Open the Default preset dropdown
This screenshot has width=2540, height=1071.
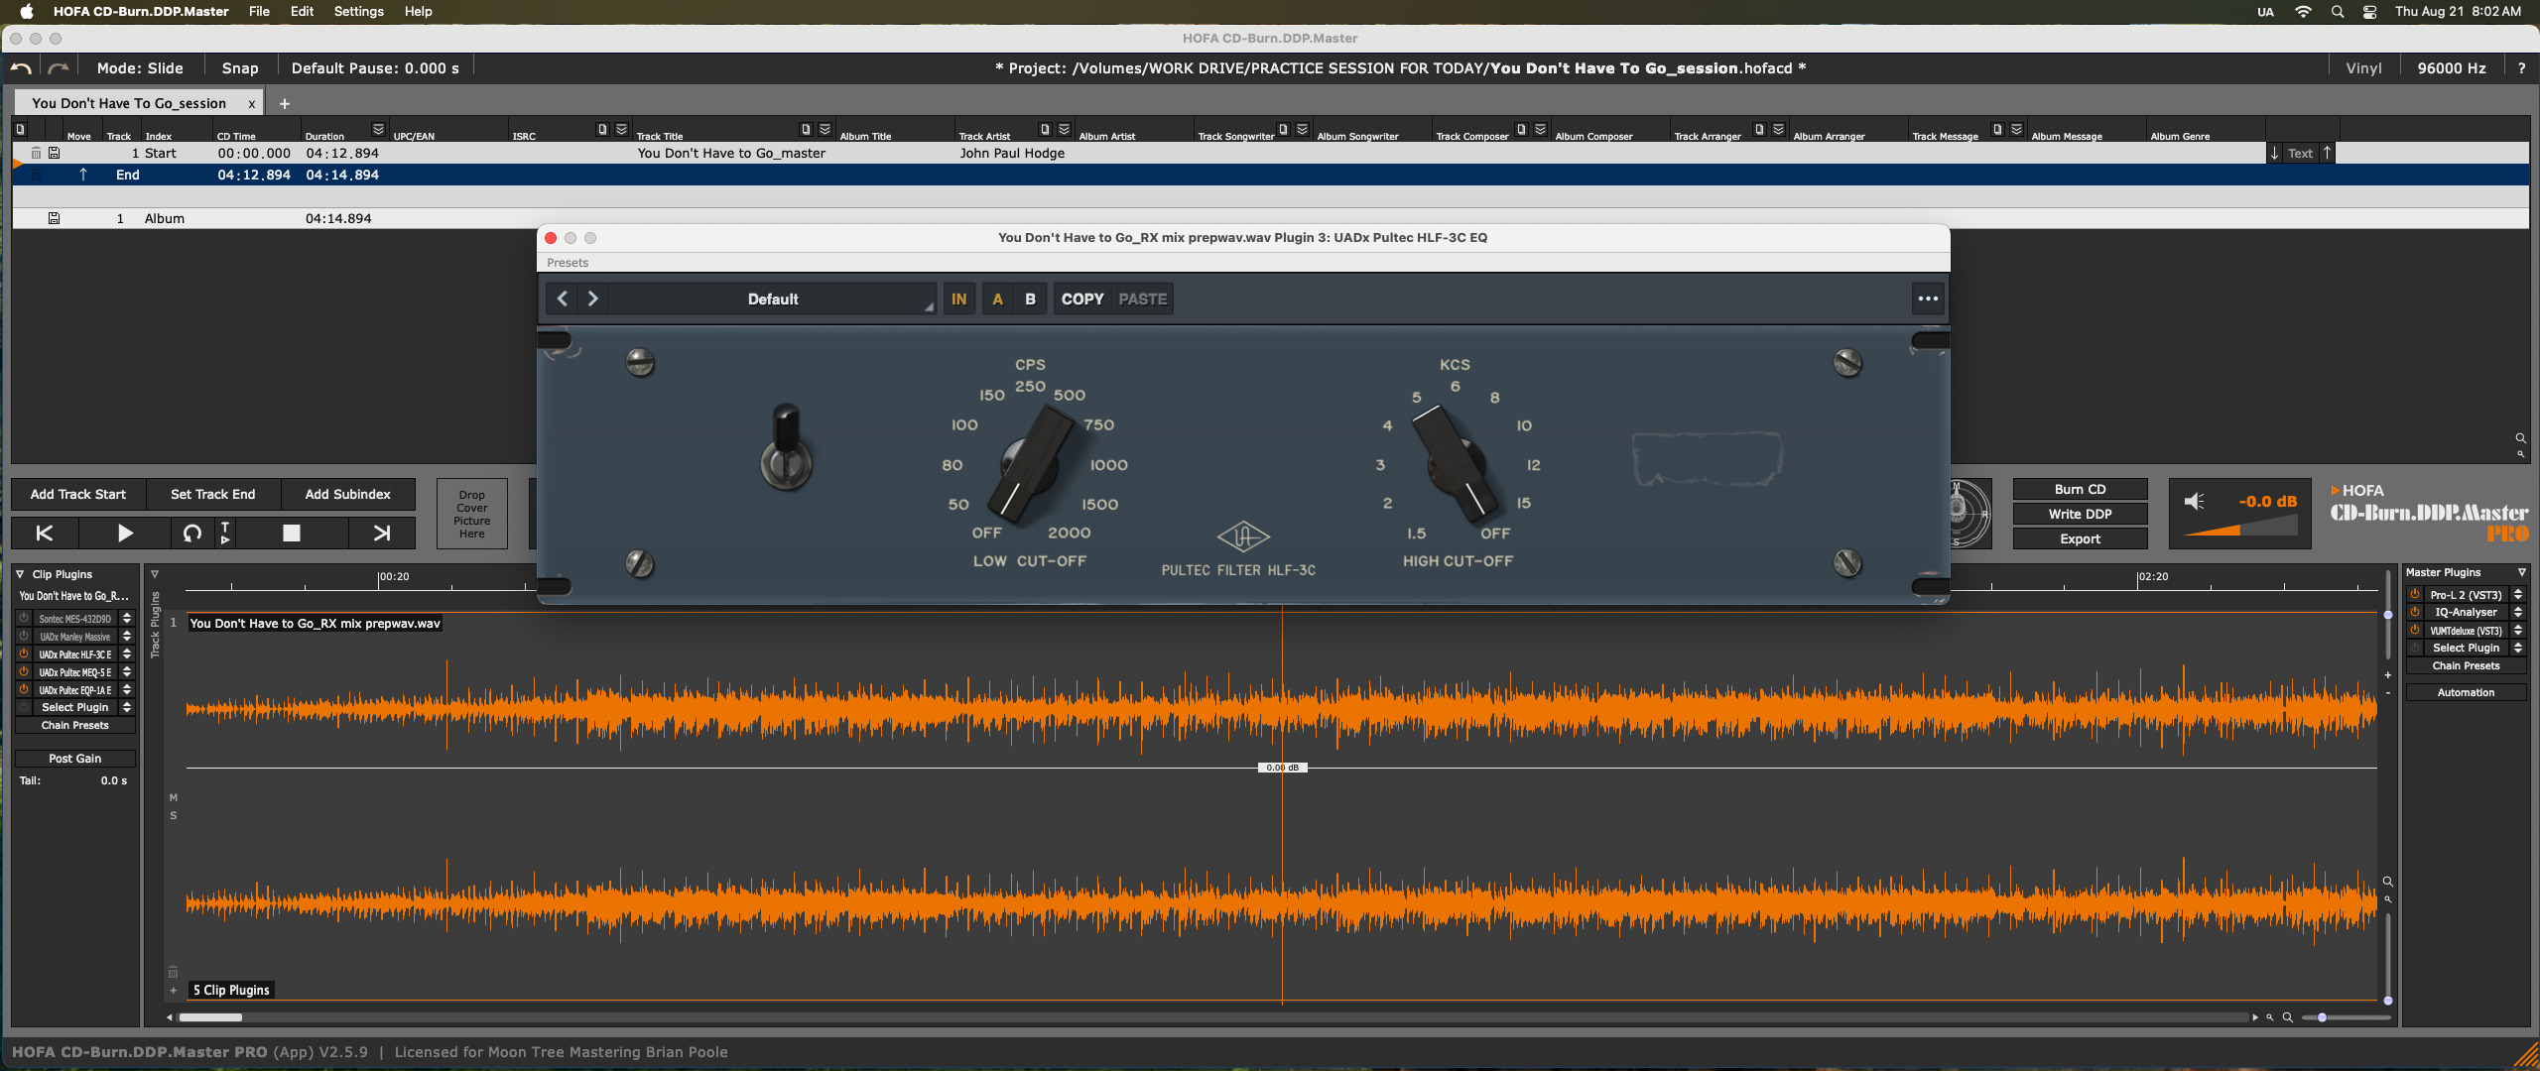point(772,298)
